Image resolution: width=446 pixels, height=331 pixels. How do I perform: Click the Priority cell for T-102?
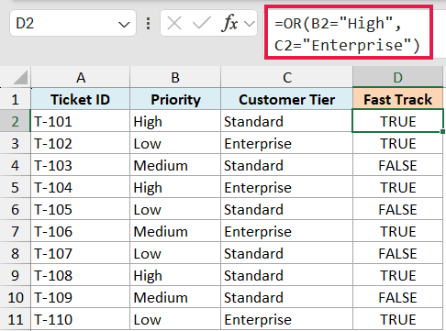(x=175, y=143)
